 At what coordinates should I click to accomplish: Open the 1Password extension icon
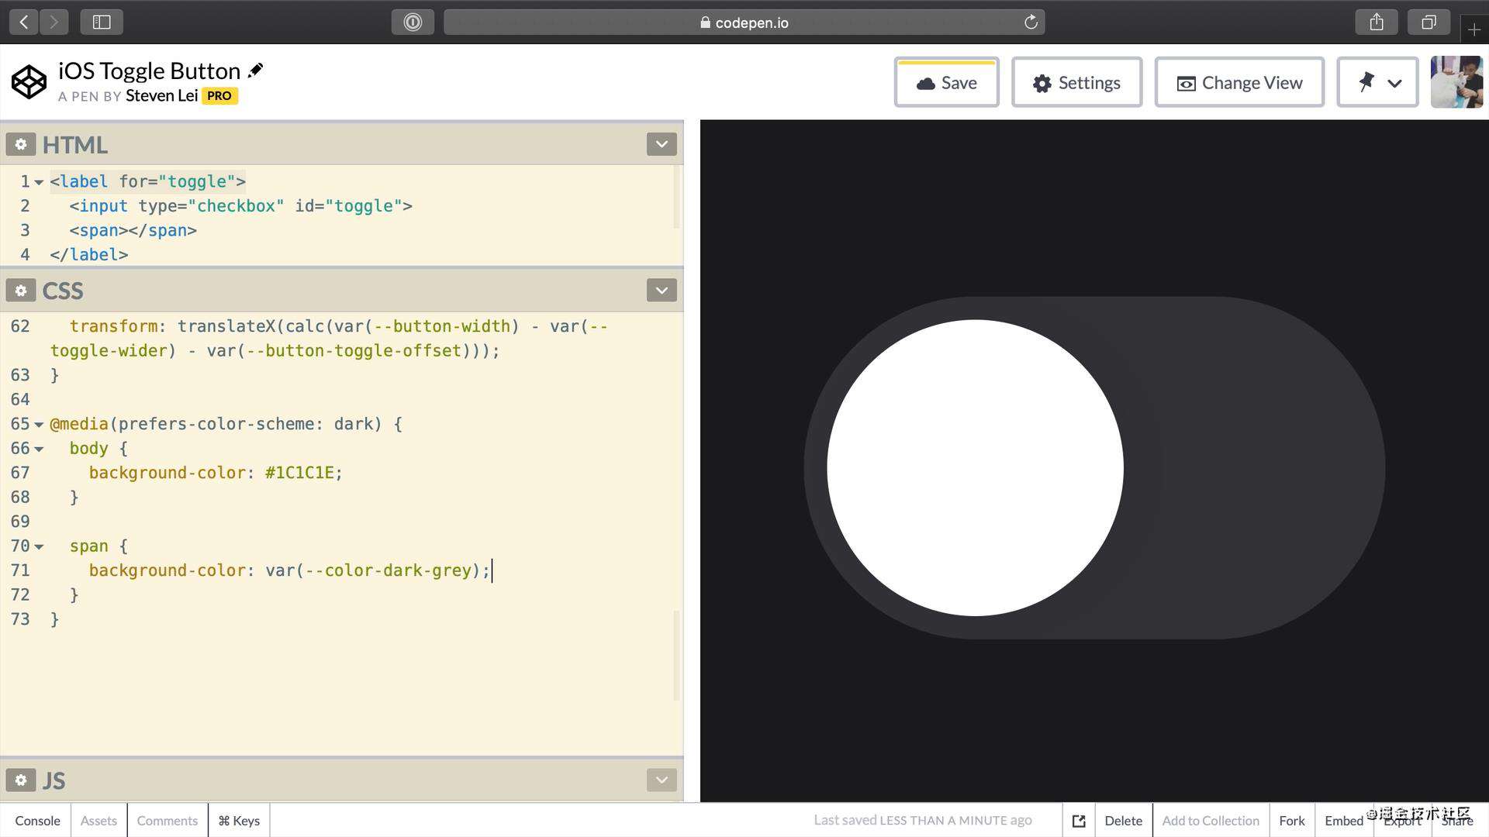coord(413,22)
